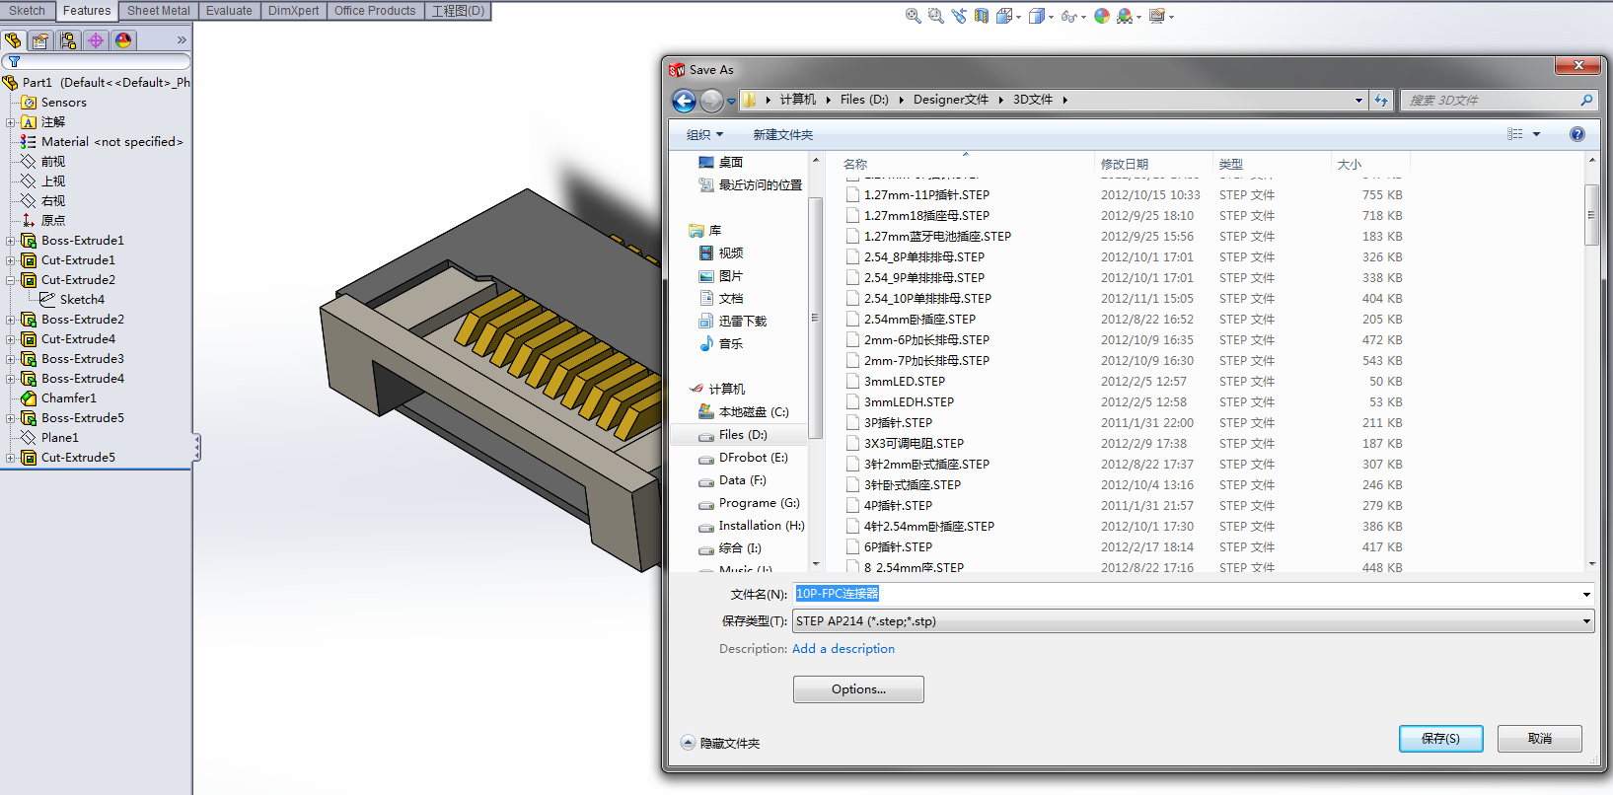1613x795 pixels.
Task: Select file 3mmLED.STEP
Action: (x=904, y=382)
